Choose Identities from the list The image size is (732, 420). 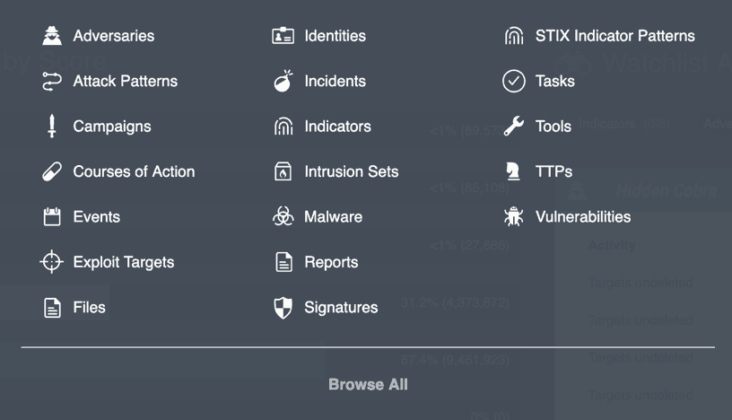pos(335,36)
